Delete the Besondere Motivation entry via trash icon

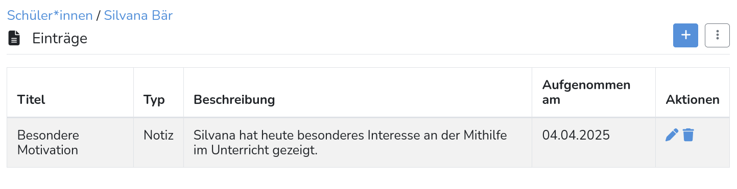[688, 135]
